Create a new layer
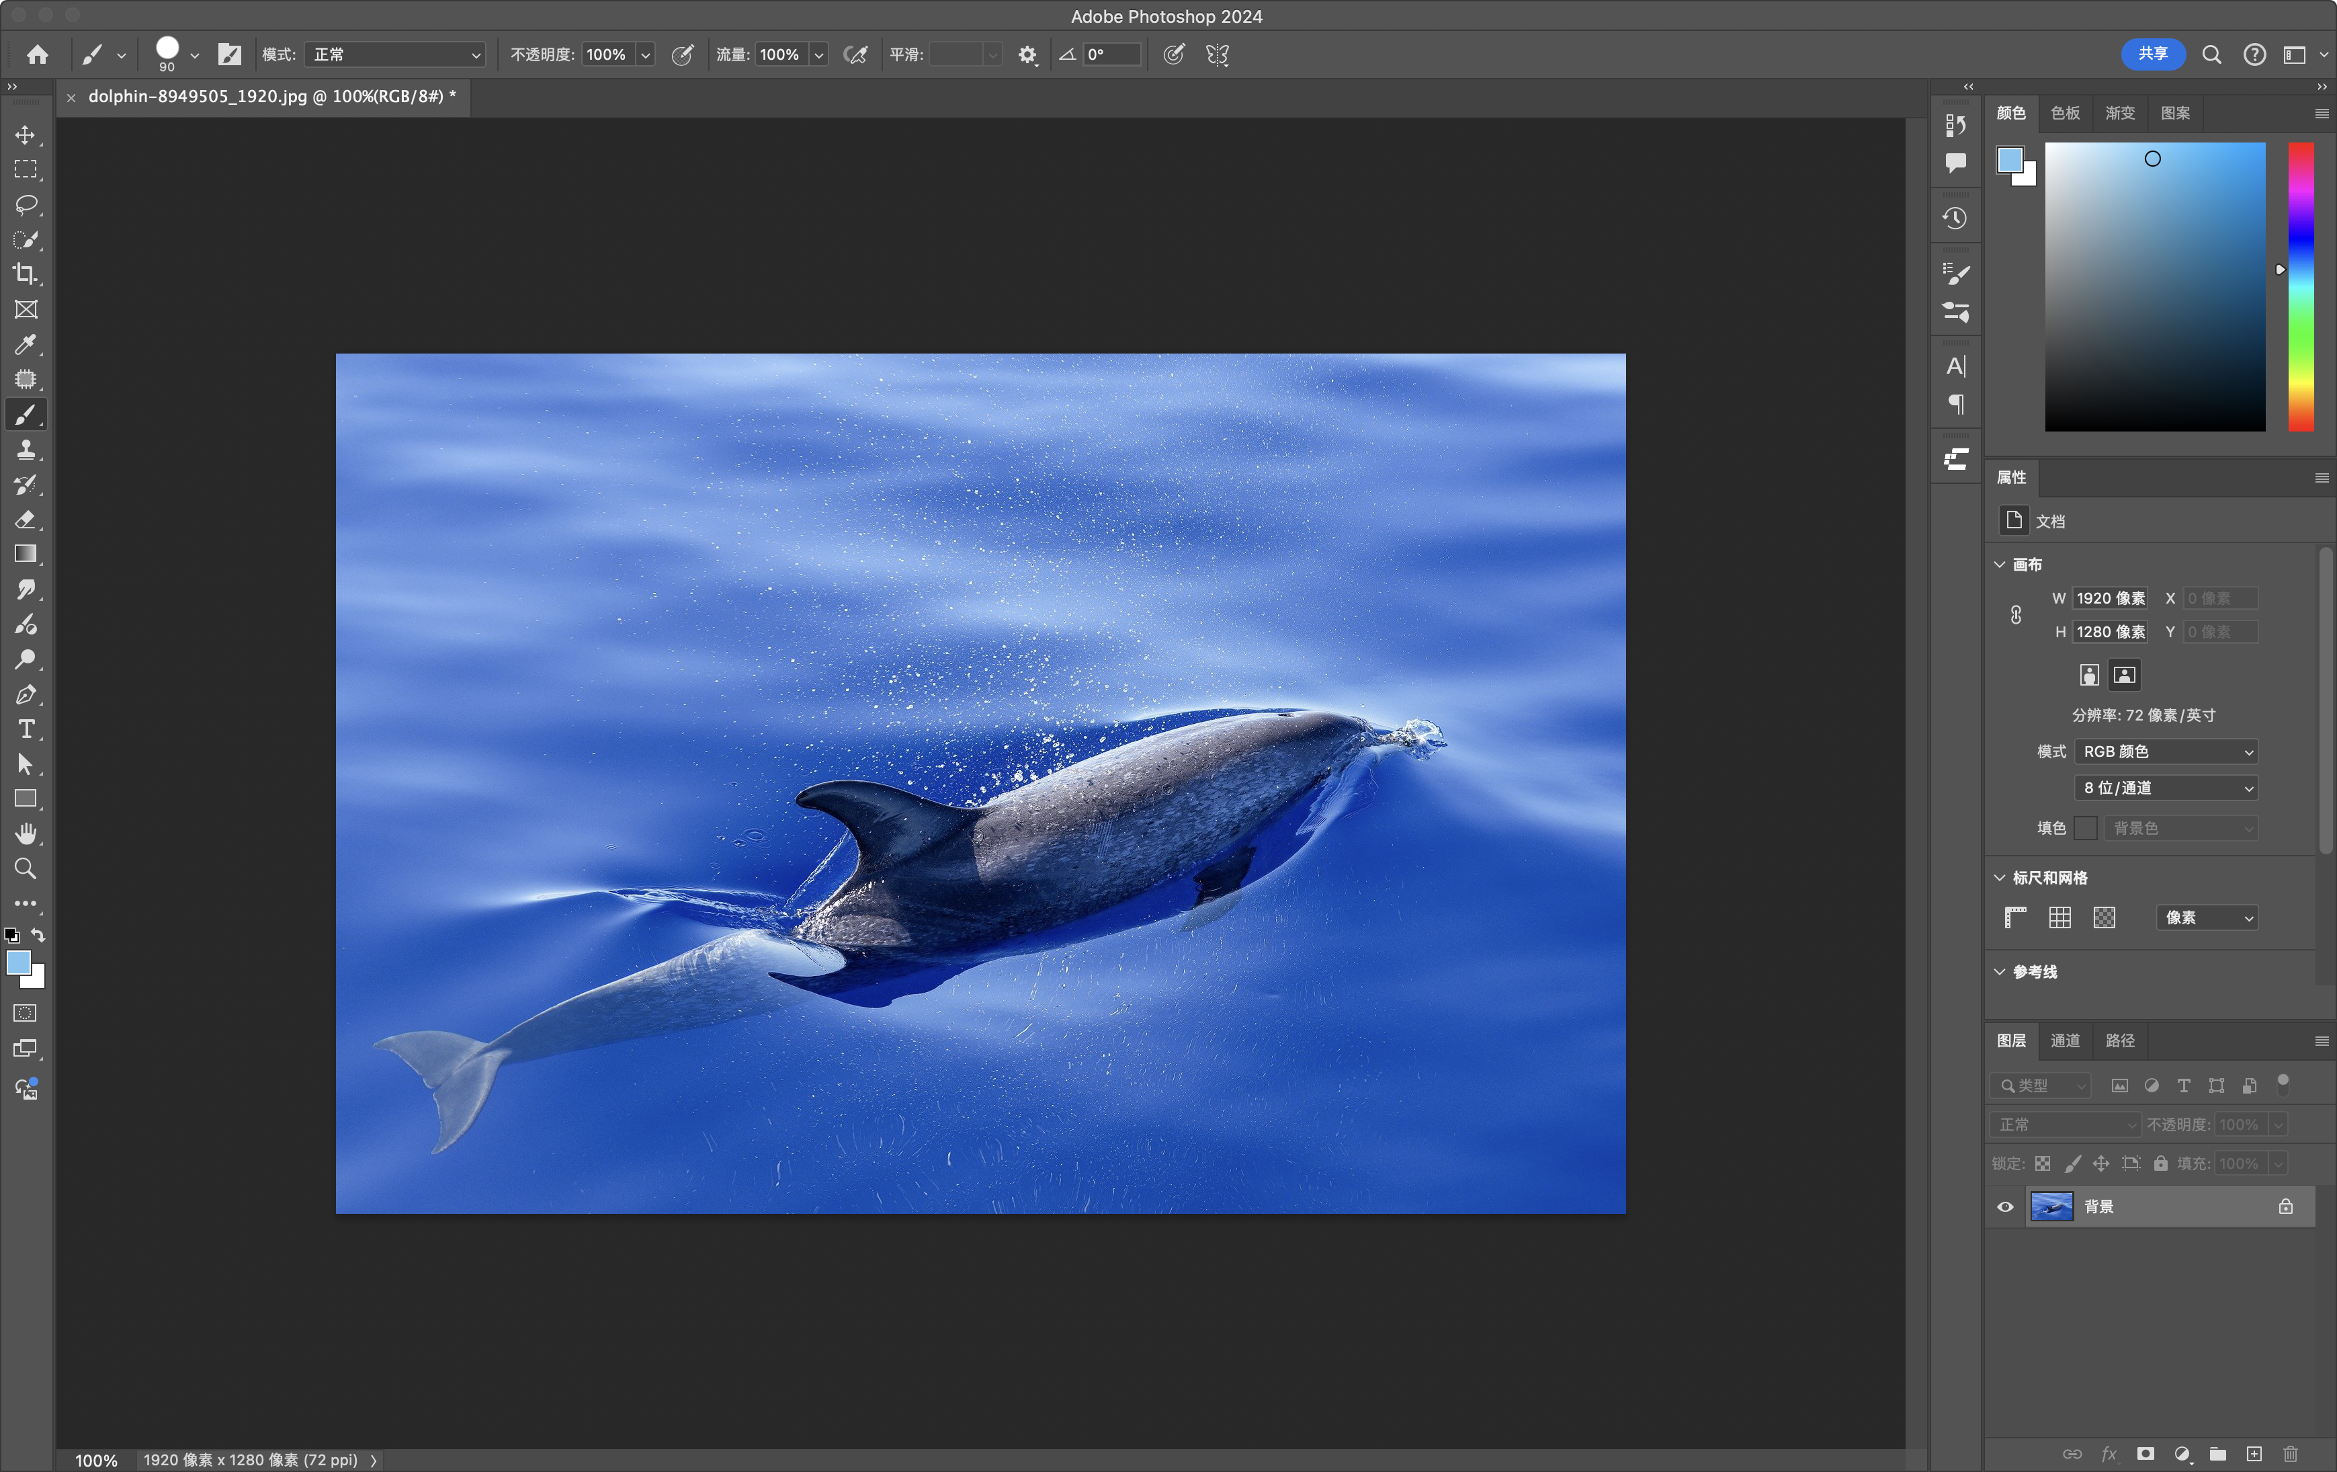Viewport: 2337px width, 1472px height. [x=2254, y=1454]
